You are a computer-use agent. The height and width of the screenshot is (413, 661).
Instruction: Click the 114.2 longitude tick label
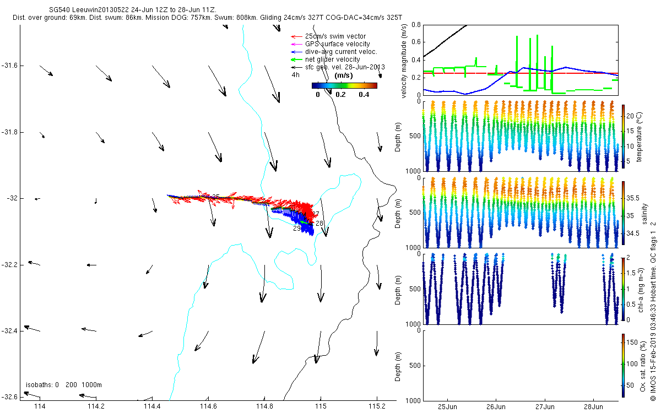[x=96, y=406]
